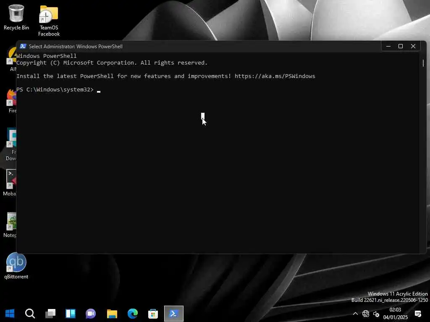430x322 pixels.
Task: Open the Widgets panel from taskbar
Action: (71, 314)
